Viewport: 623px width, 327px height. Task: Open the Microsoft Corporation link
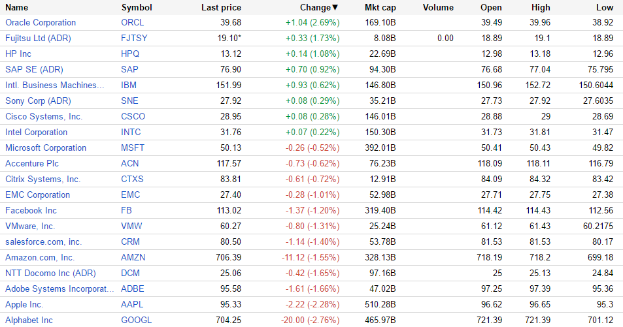tap(46, 148)
